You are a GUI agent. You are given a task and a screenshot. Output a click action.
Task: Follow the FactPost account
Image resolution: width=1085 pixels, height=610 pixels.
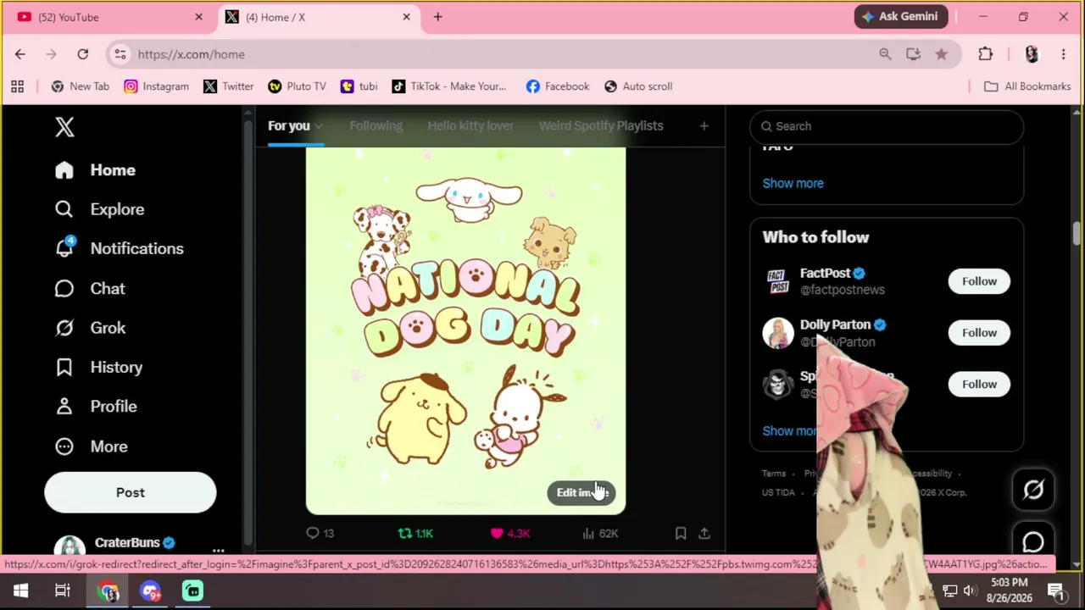coord(979,281)
